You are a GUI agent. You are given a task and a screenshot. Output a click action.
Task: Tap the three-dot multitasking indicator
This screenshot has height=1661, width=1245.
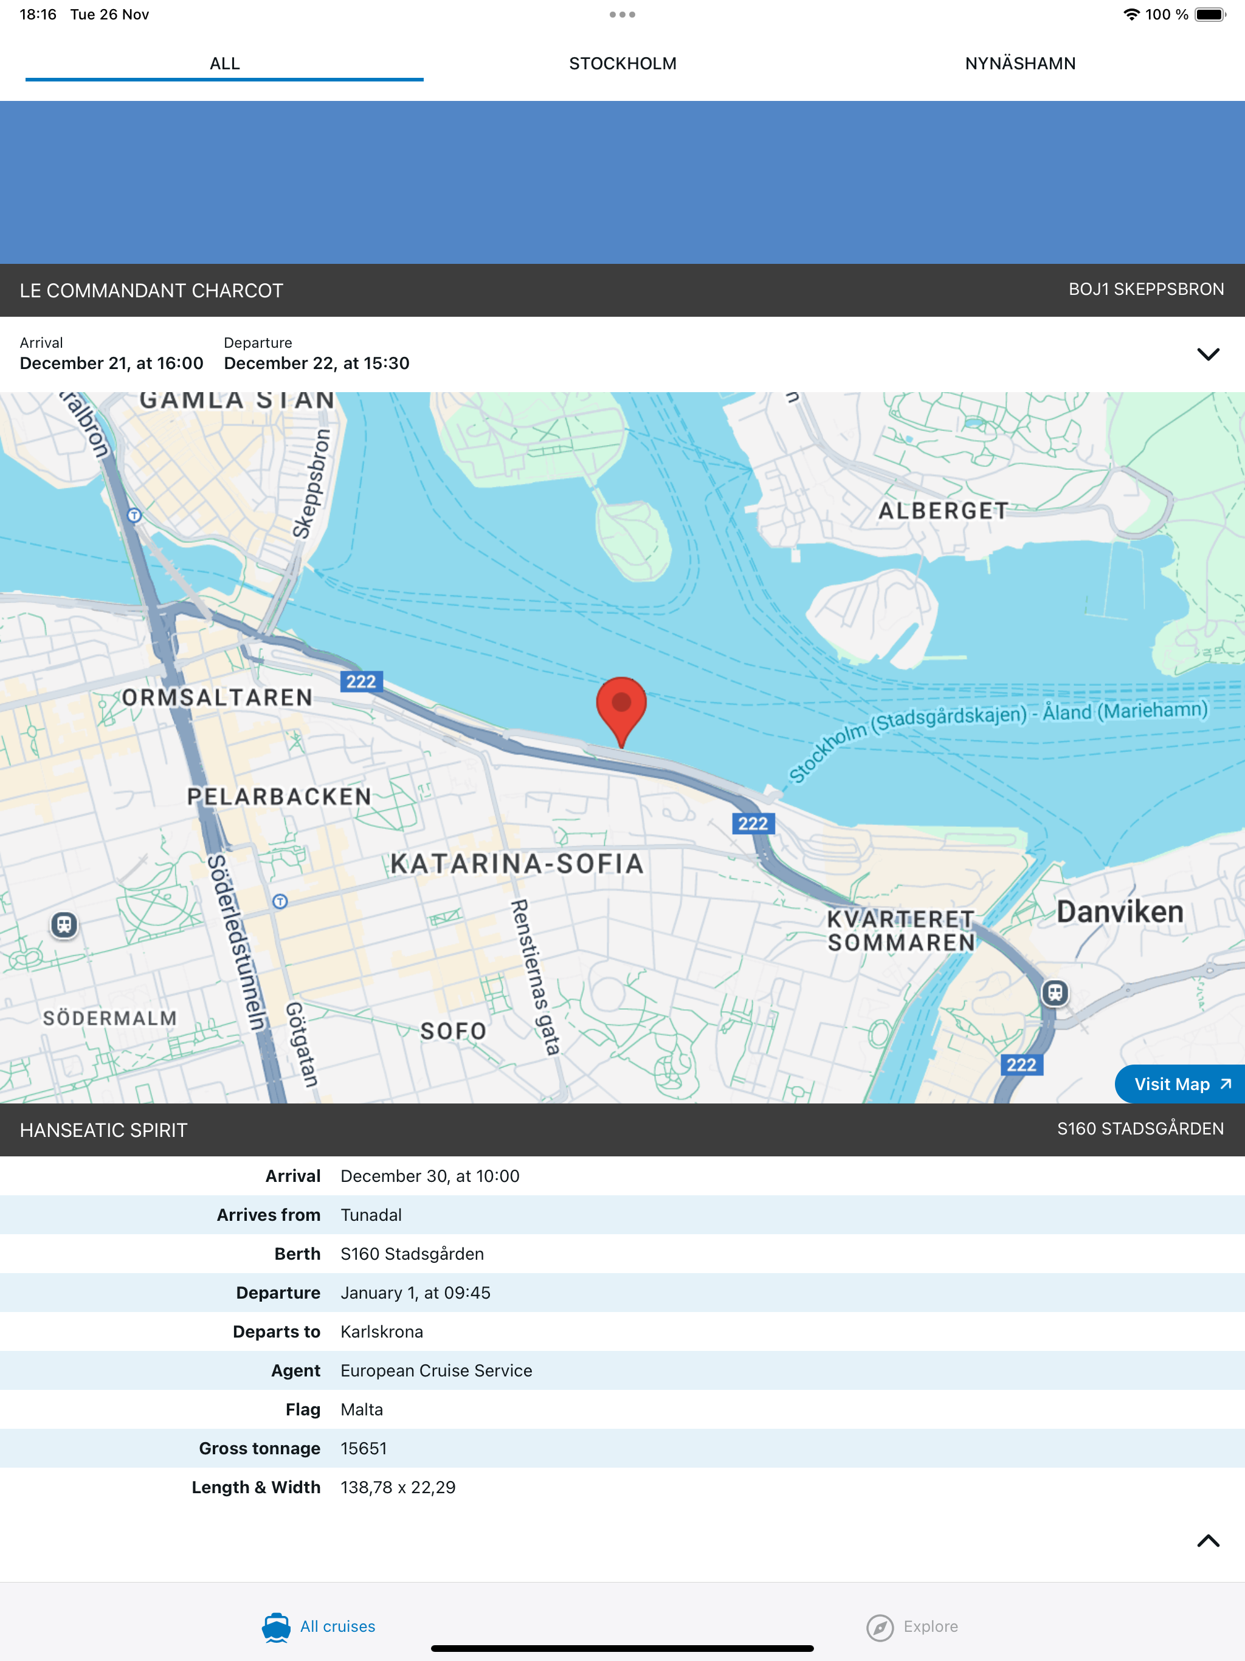click(x=622, y=14)
